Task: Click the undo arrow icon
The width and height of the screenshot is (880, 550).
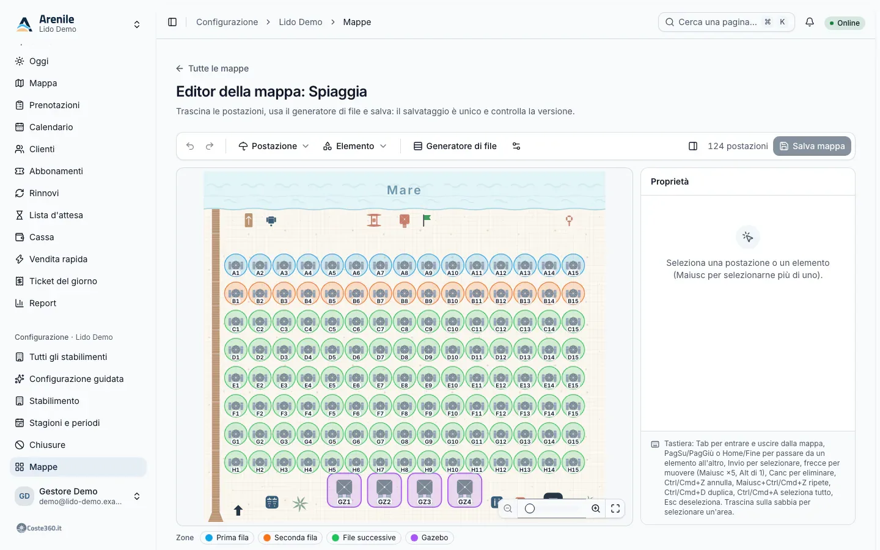Action: [x=190, y=146]
